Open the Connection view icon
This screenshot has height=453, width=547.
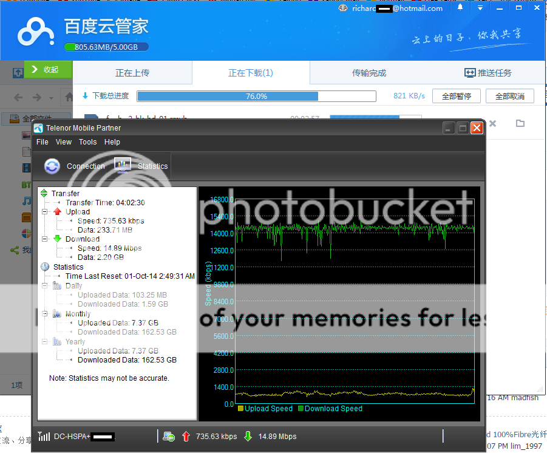pyautogui.click(x=53, y=166)
